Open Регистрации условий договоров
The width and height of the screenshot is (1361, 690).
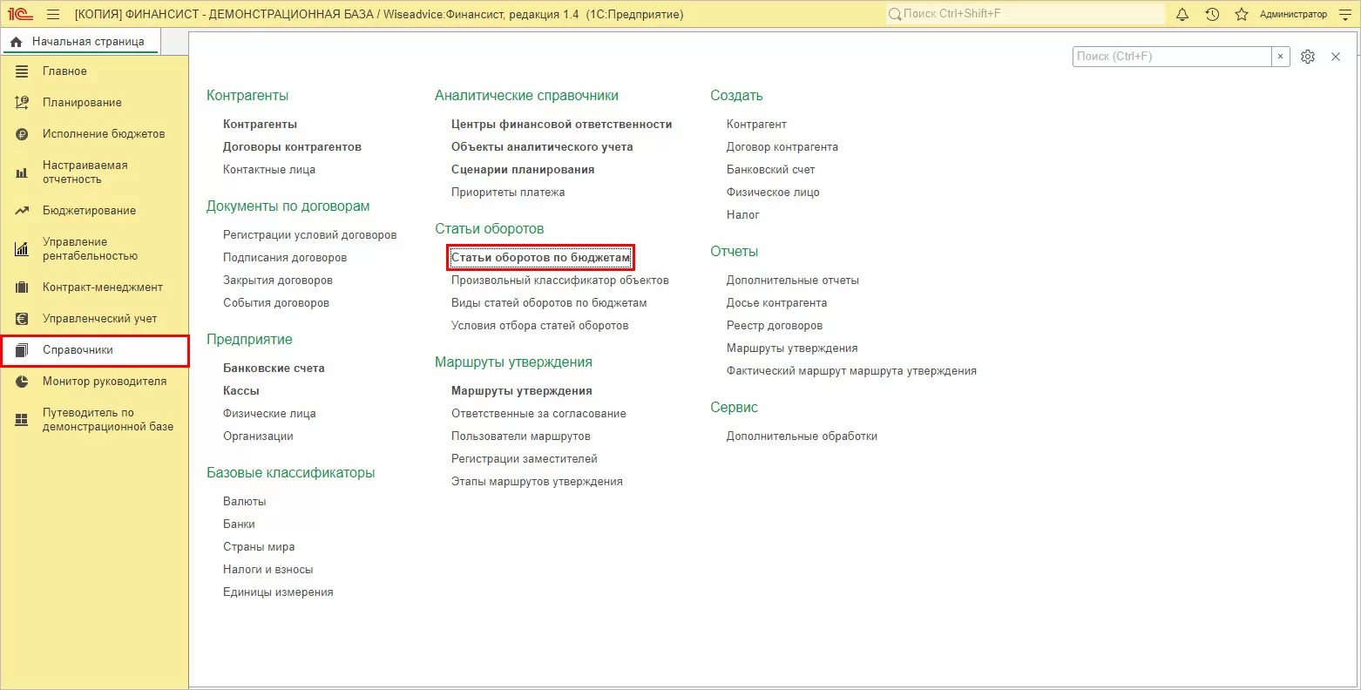click(309, 235)
